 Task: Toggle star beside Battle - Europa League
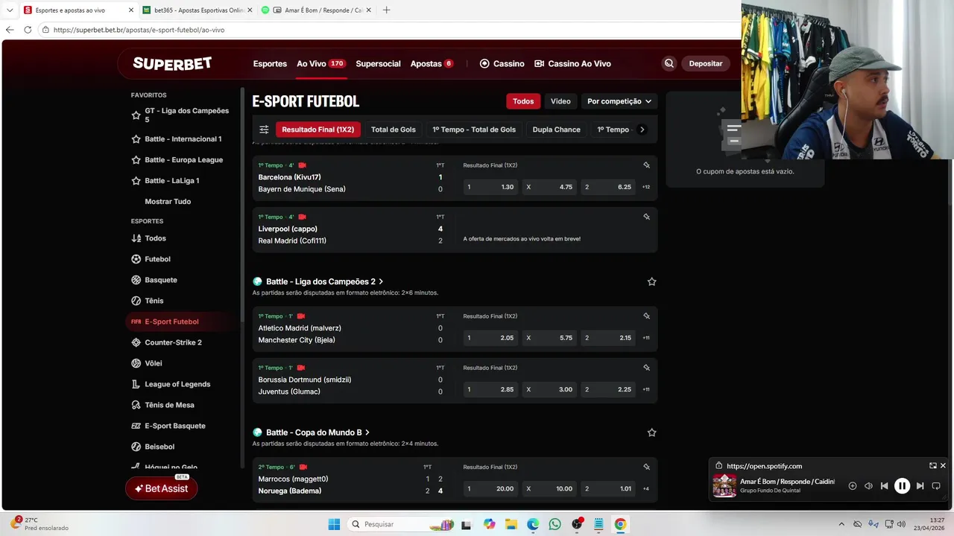(x=136, y=160)
